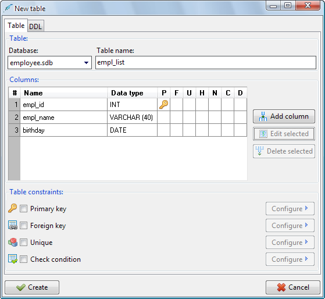Select the empl_id column name cell
This screenshot has width=325, height=299.
click(63, 105)
